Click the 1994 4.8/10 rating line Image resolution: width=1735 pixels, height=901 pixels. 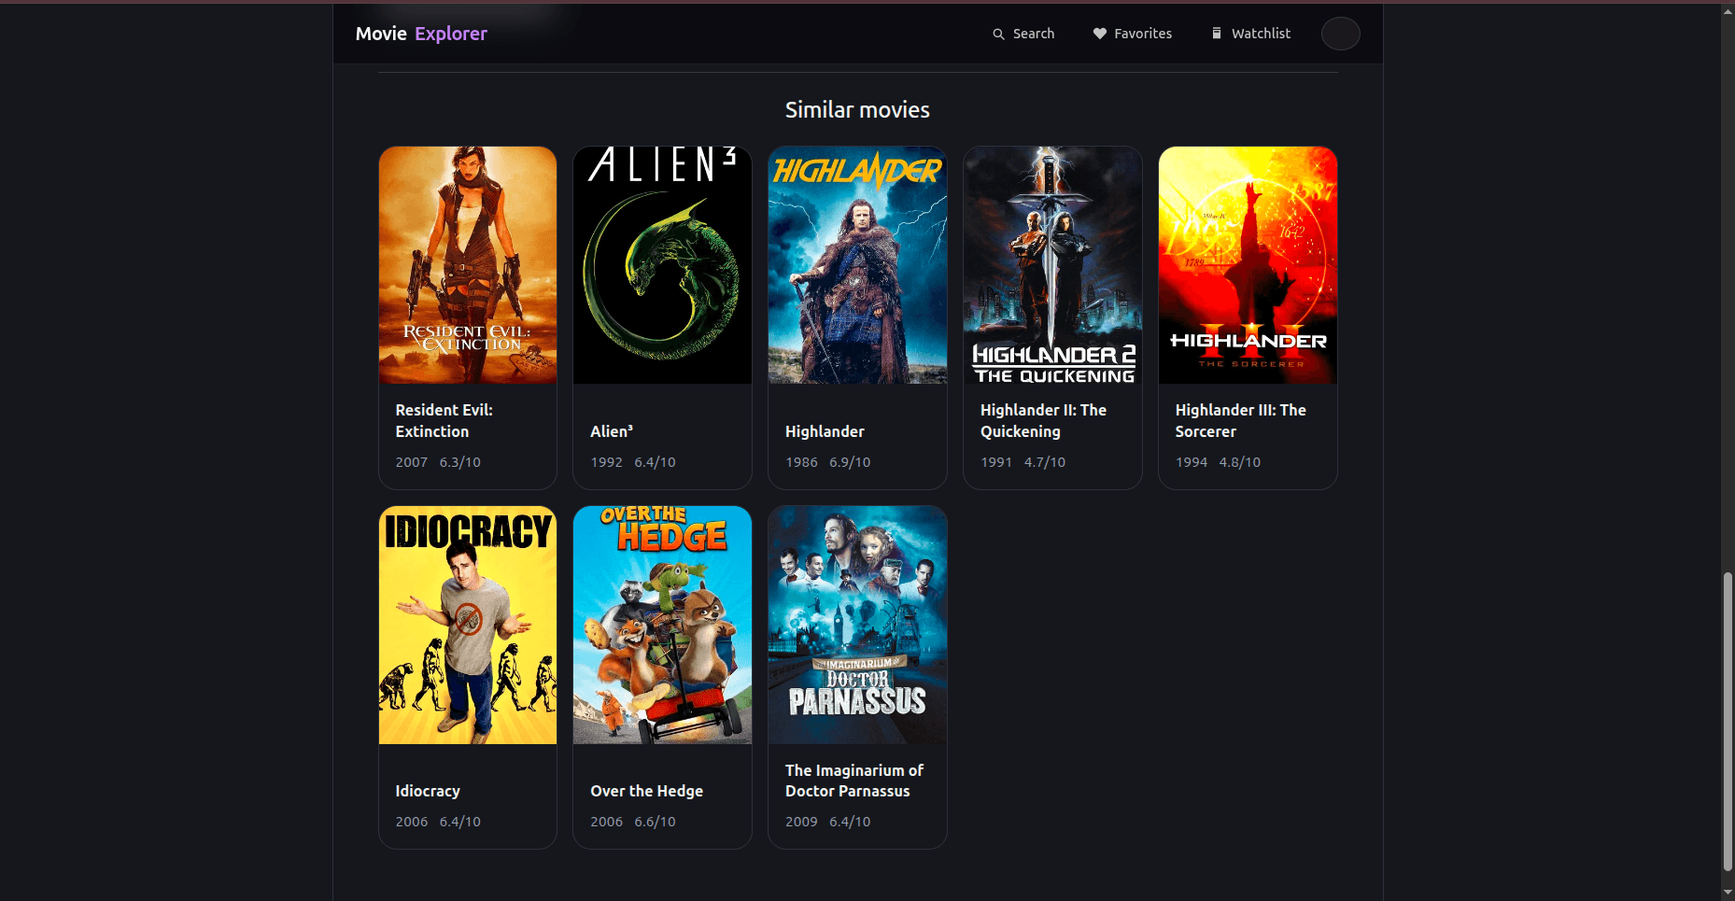1218,462
